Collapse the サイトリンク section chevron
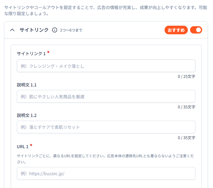This screenshot has width=213, height=188. point(12,30)
